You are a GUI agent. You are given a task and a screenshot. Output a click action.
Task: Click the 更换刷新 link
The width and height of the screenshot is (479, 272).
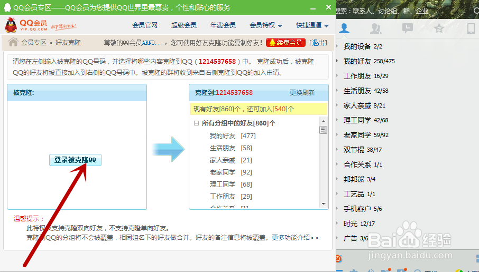coord(302,93)
